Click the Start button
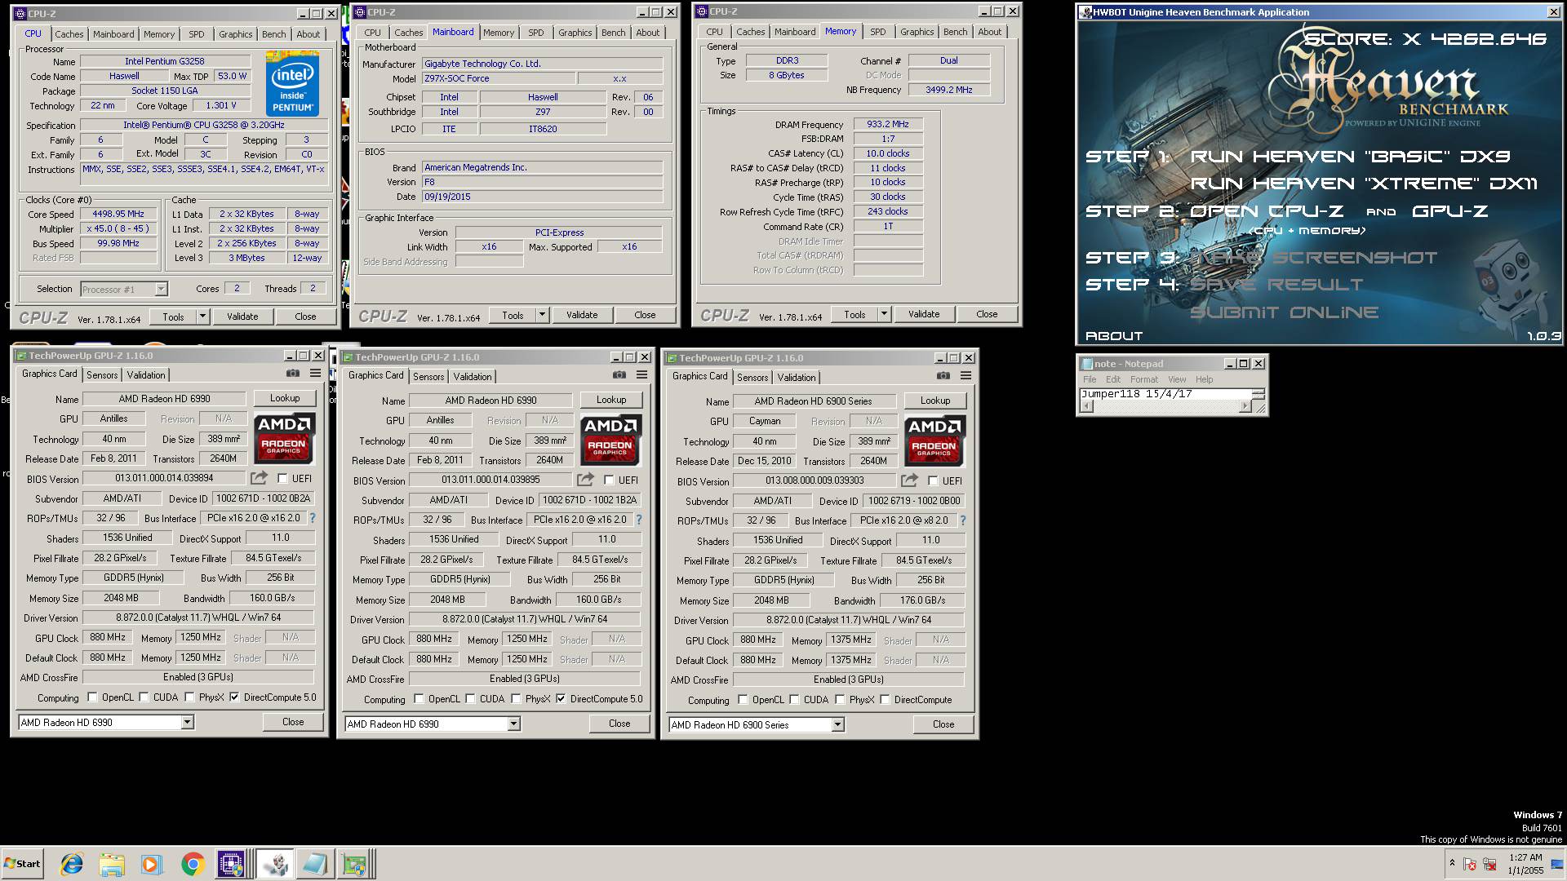1567x881 pixels. pyautogui.click(x=22, y=864)
